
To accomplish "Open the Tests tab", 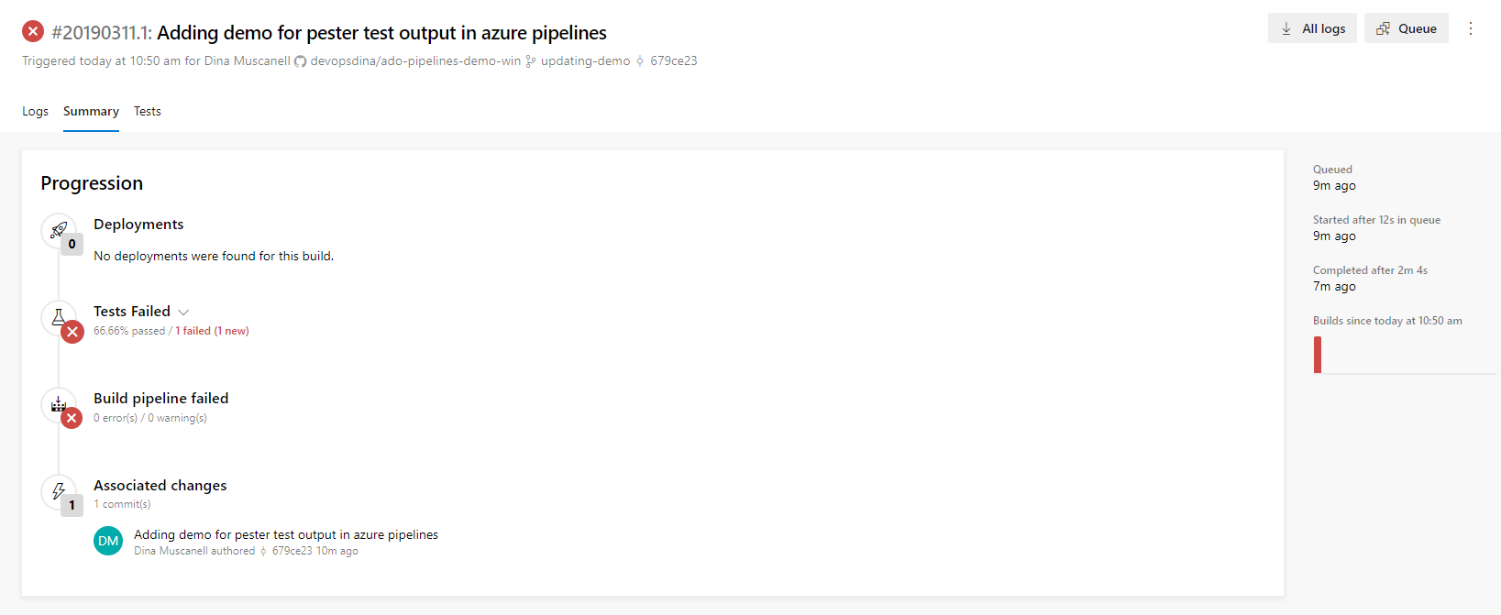I will coord(148,111).
